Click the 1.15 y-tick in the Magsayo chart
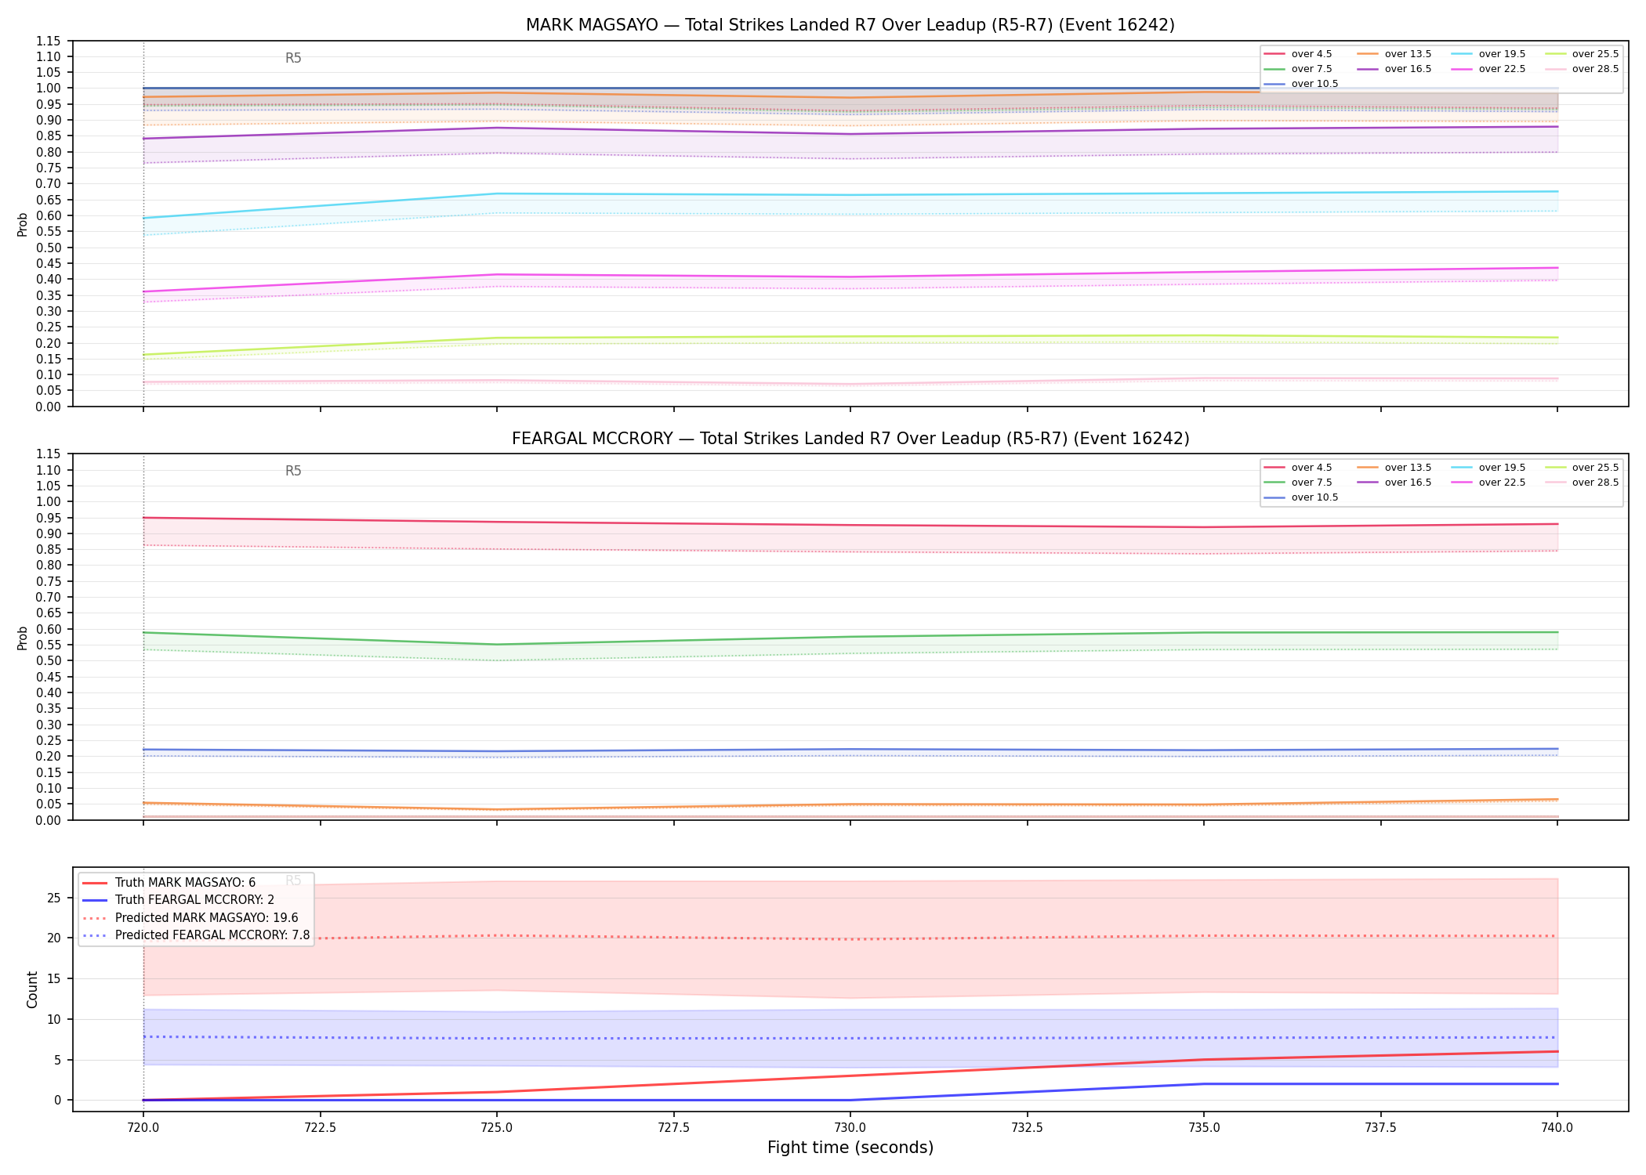This screenshot has height=1175, width=1646. pos(49,41)
